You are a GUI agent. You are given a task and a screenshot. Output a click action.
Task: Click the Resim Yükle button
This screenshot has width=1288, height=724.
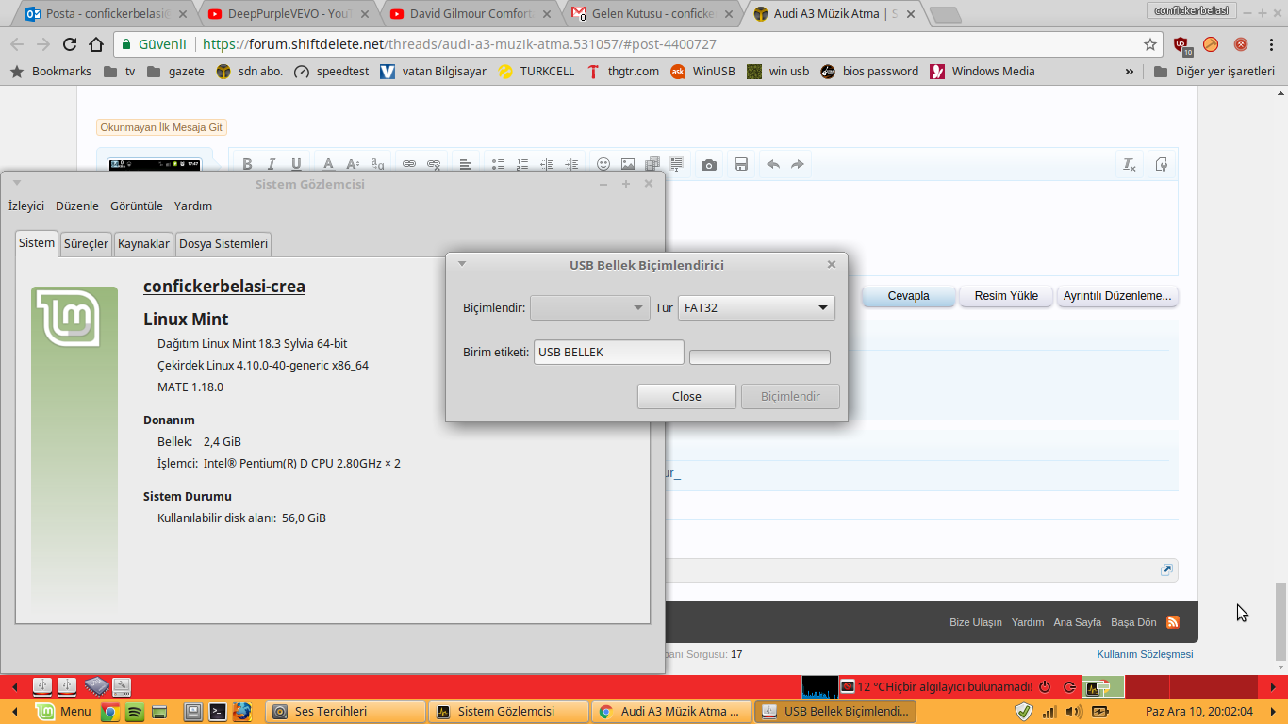[x=1006, y=296]
